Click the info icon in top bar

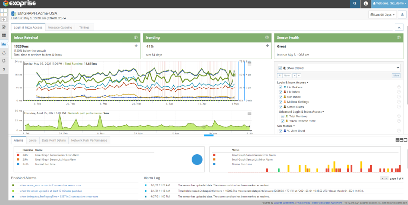[x=366, y=4]
